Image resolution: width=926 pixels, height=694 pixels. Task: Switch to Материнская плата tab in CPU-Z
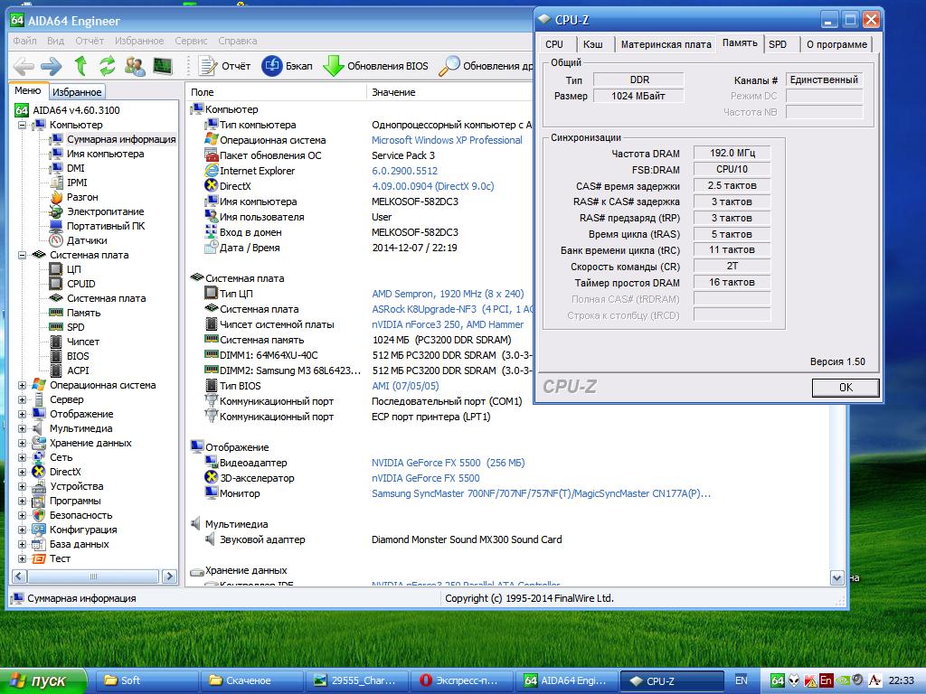pyautogui.click(x=666, y=44)
